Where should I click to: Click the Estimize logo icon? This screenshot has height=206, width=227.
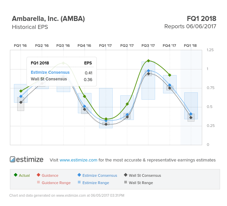point(13,159)
